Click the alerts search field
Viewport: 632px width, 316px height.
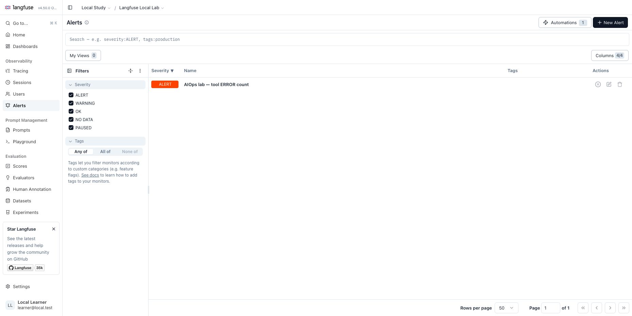(347, 39)
